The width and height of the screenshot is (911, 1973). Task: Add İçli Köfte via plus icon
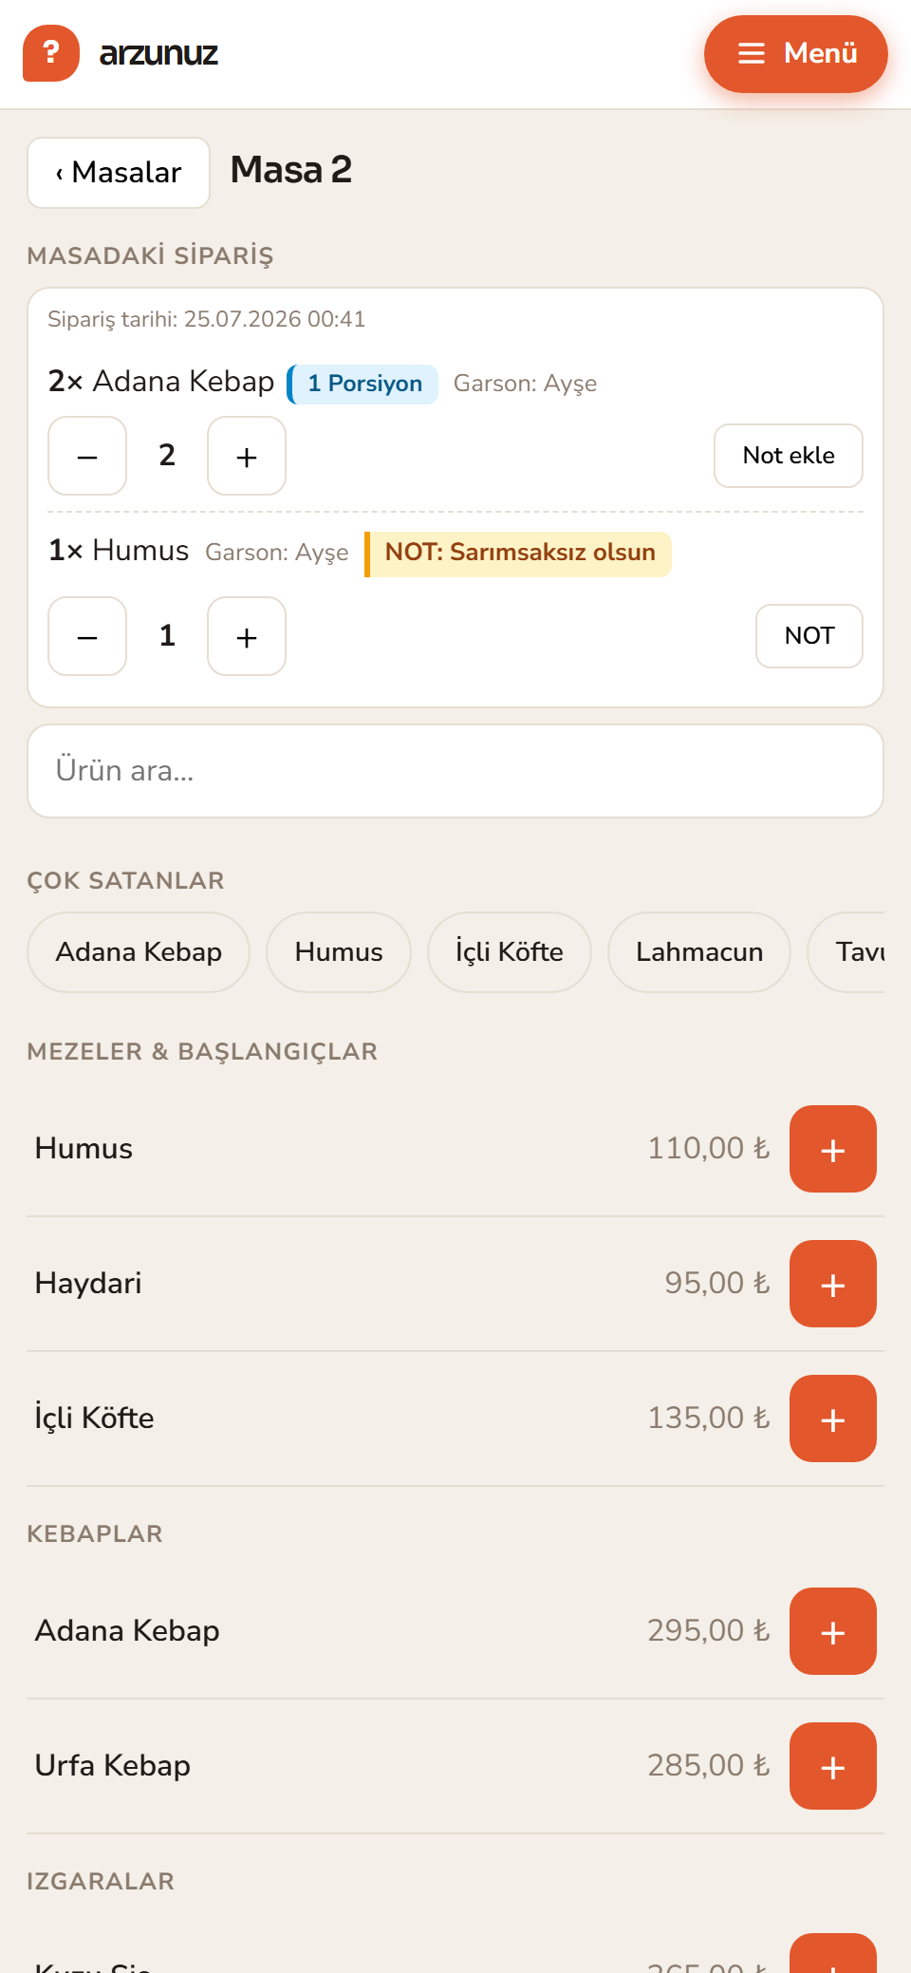[x=832, y=1419]
